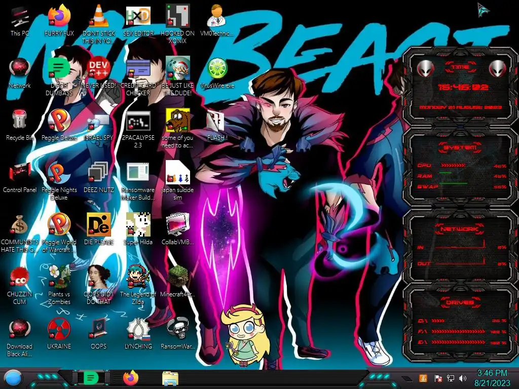Open File Explorer from the taskbar

[170, 378]
